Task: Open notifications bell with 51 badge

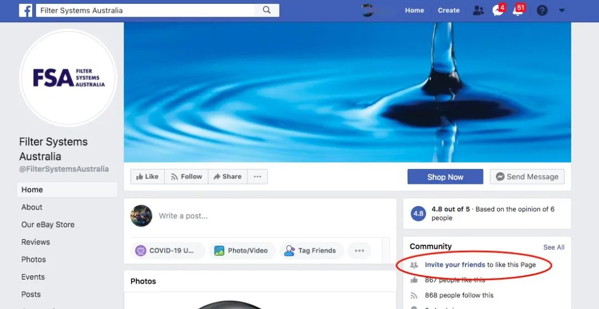Action: pos(519,10)
